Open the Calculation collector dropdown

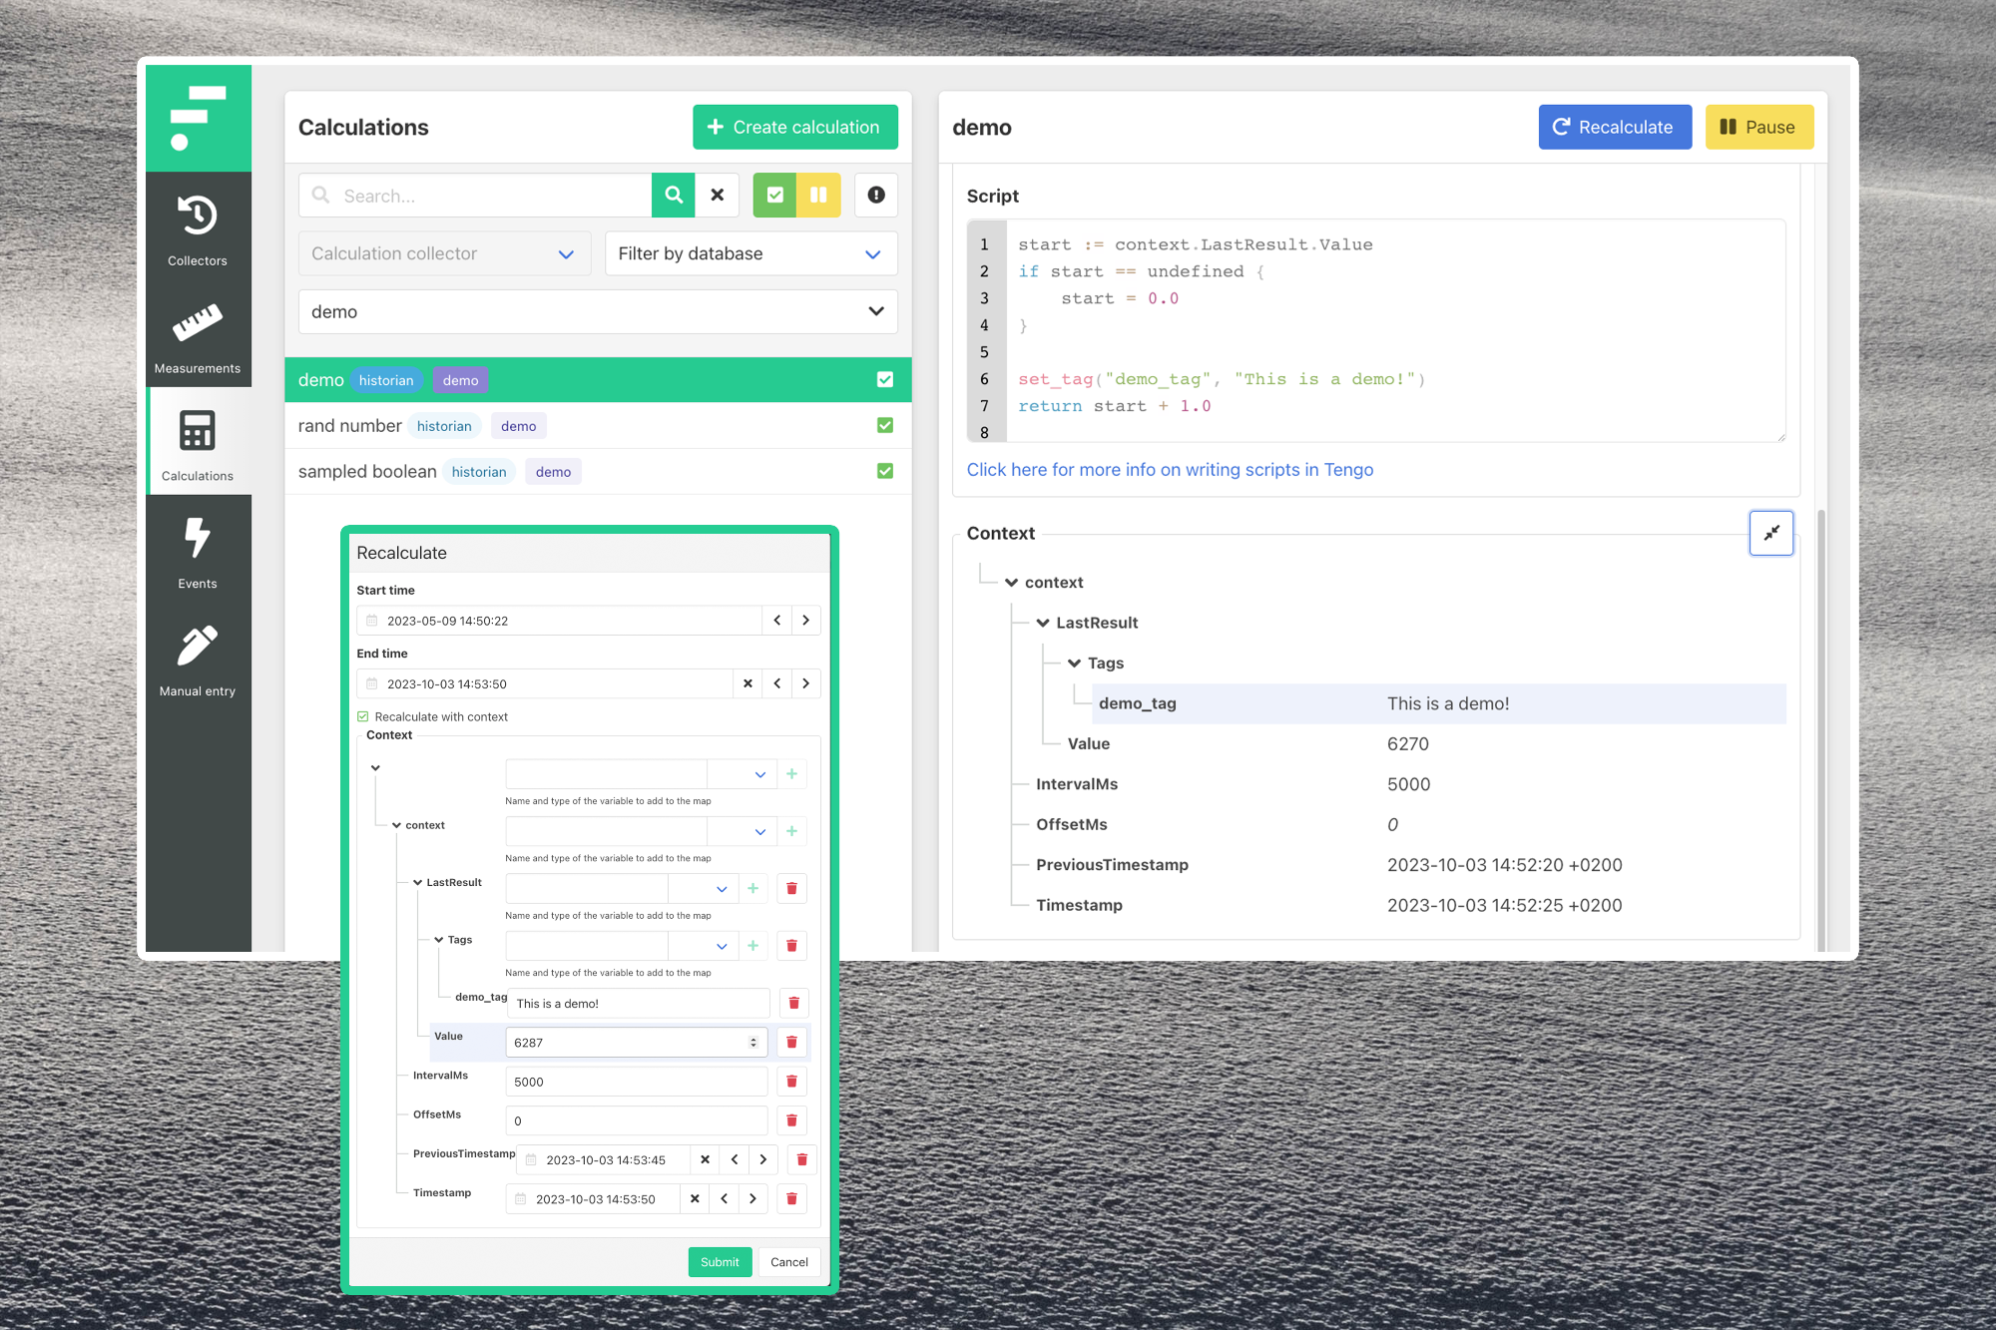[x=444, y=253]
